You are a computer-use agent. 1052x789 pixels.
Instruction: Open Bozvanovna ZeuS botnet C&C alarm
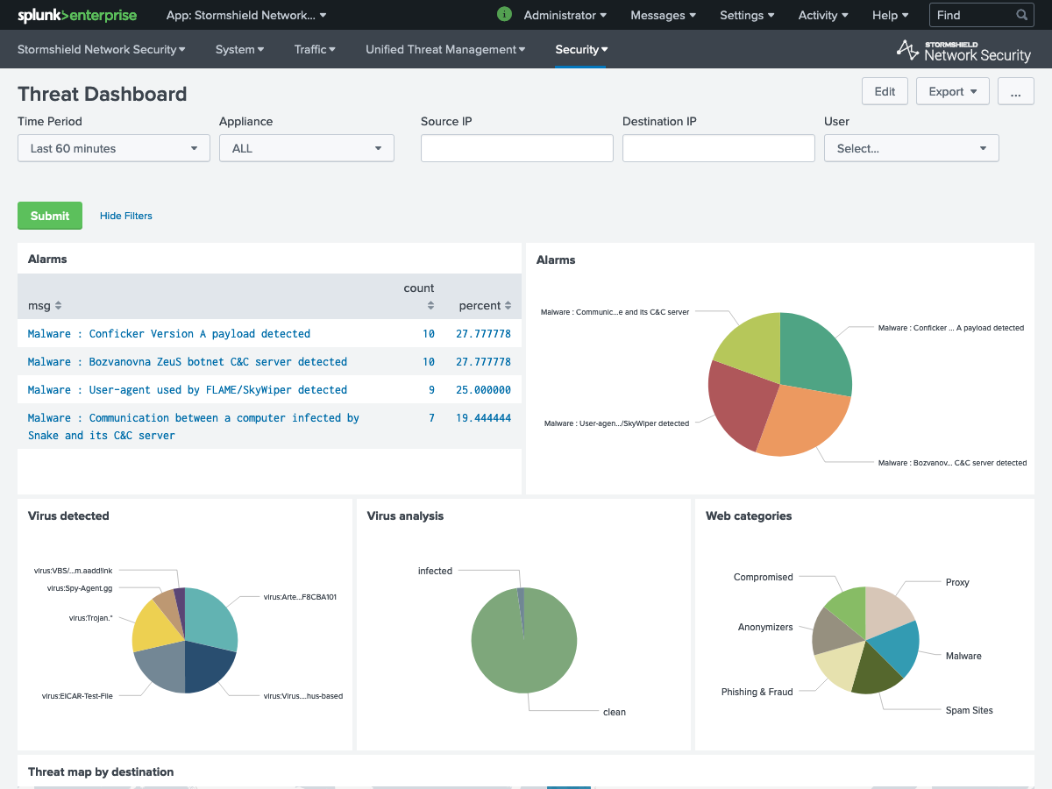click(x=188, y=361)
